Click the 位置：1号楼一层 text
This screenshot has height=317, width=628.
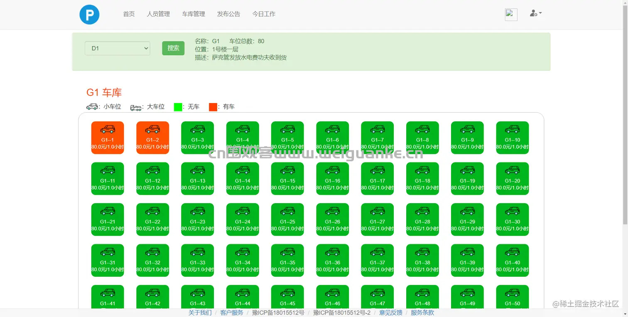click(216, 49)
